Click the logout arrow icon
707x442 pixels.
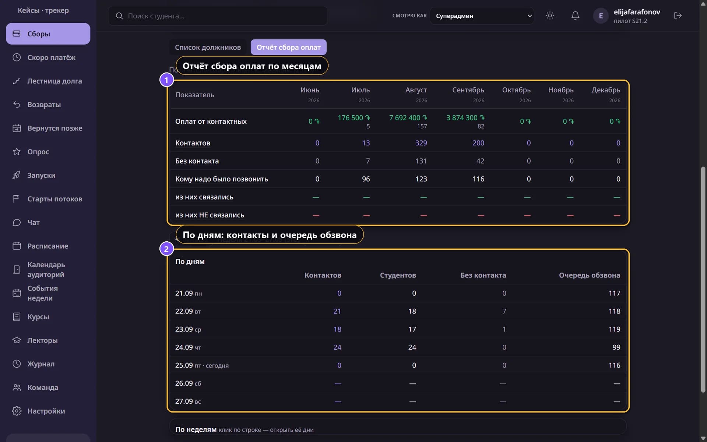[x=678, y=15]
